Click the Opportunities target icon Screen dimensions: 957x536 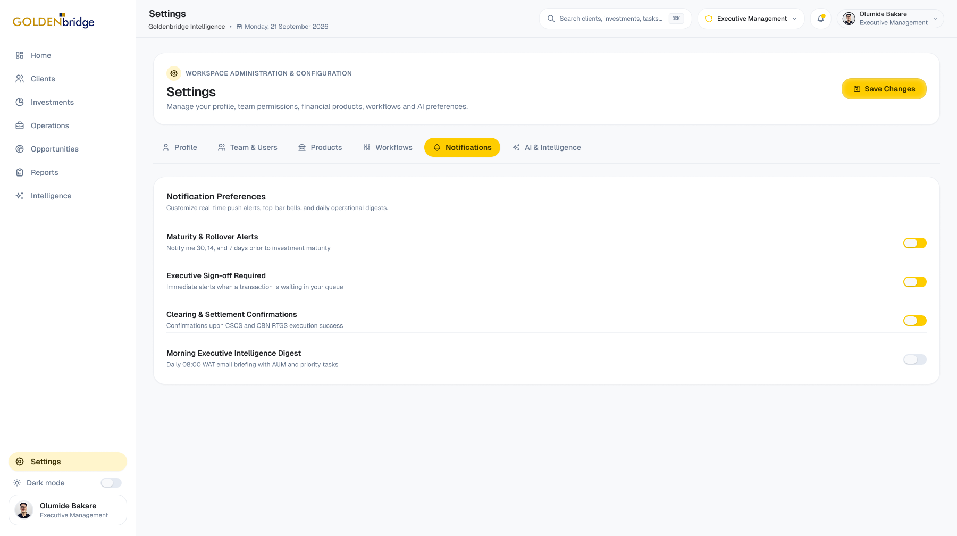(x=20, y=149)
